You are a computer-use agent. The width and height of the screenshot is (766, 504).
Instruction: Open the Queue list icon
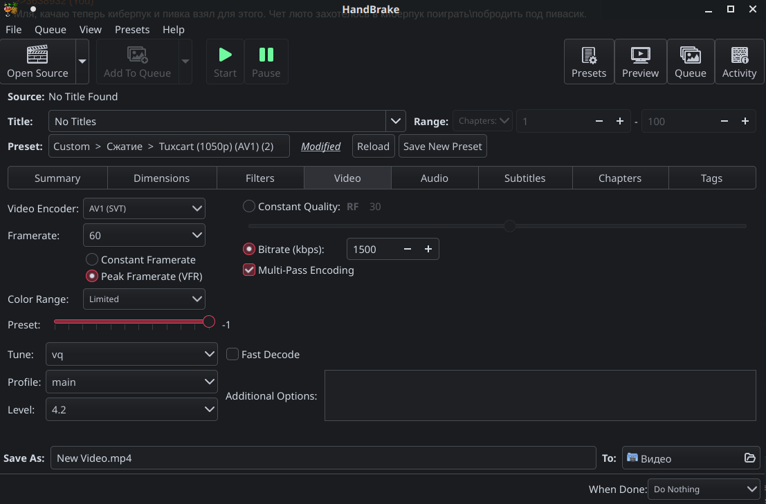(690, 55)
